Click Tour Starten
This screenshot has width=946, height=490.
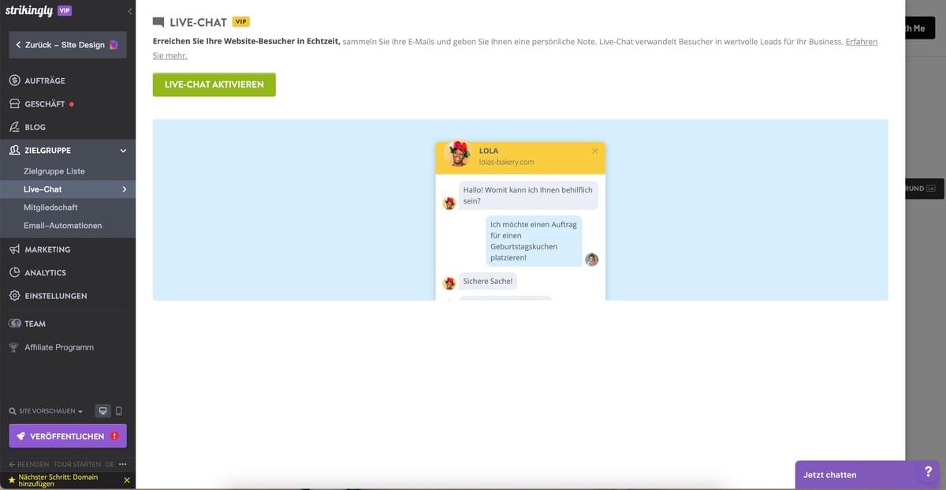77,464
